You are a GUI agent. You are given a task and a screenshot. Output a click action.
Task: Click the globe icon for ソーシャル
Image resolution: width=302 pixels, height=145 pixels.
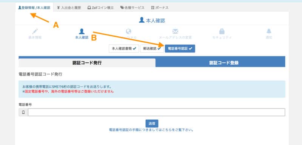pos(128,31)
